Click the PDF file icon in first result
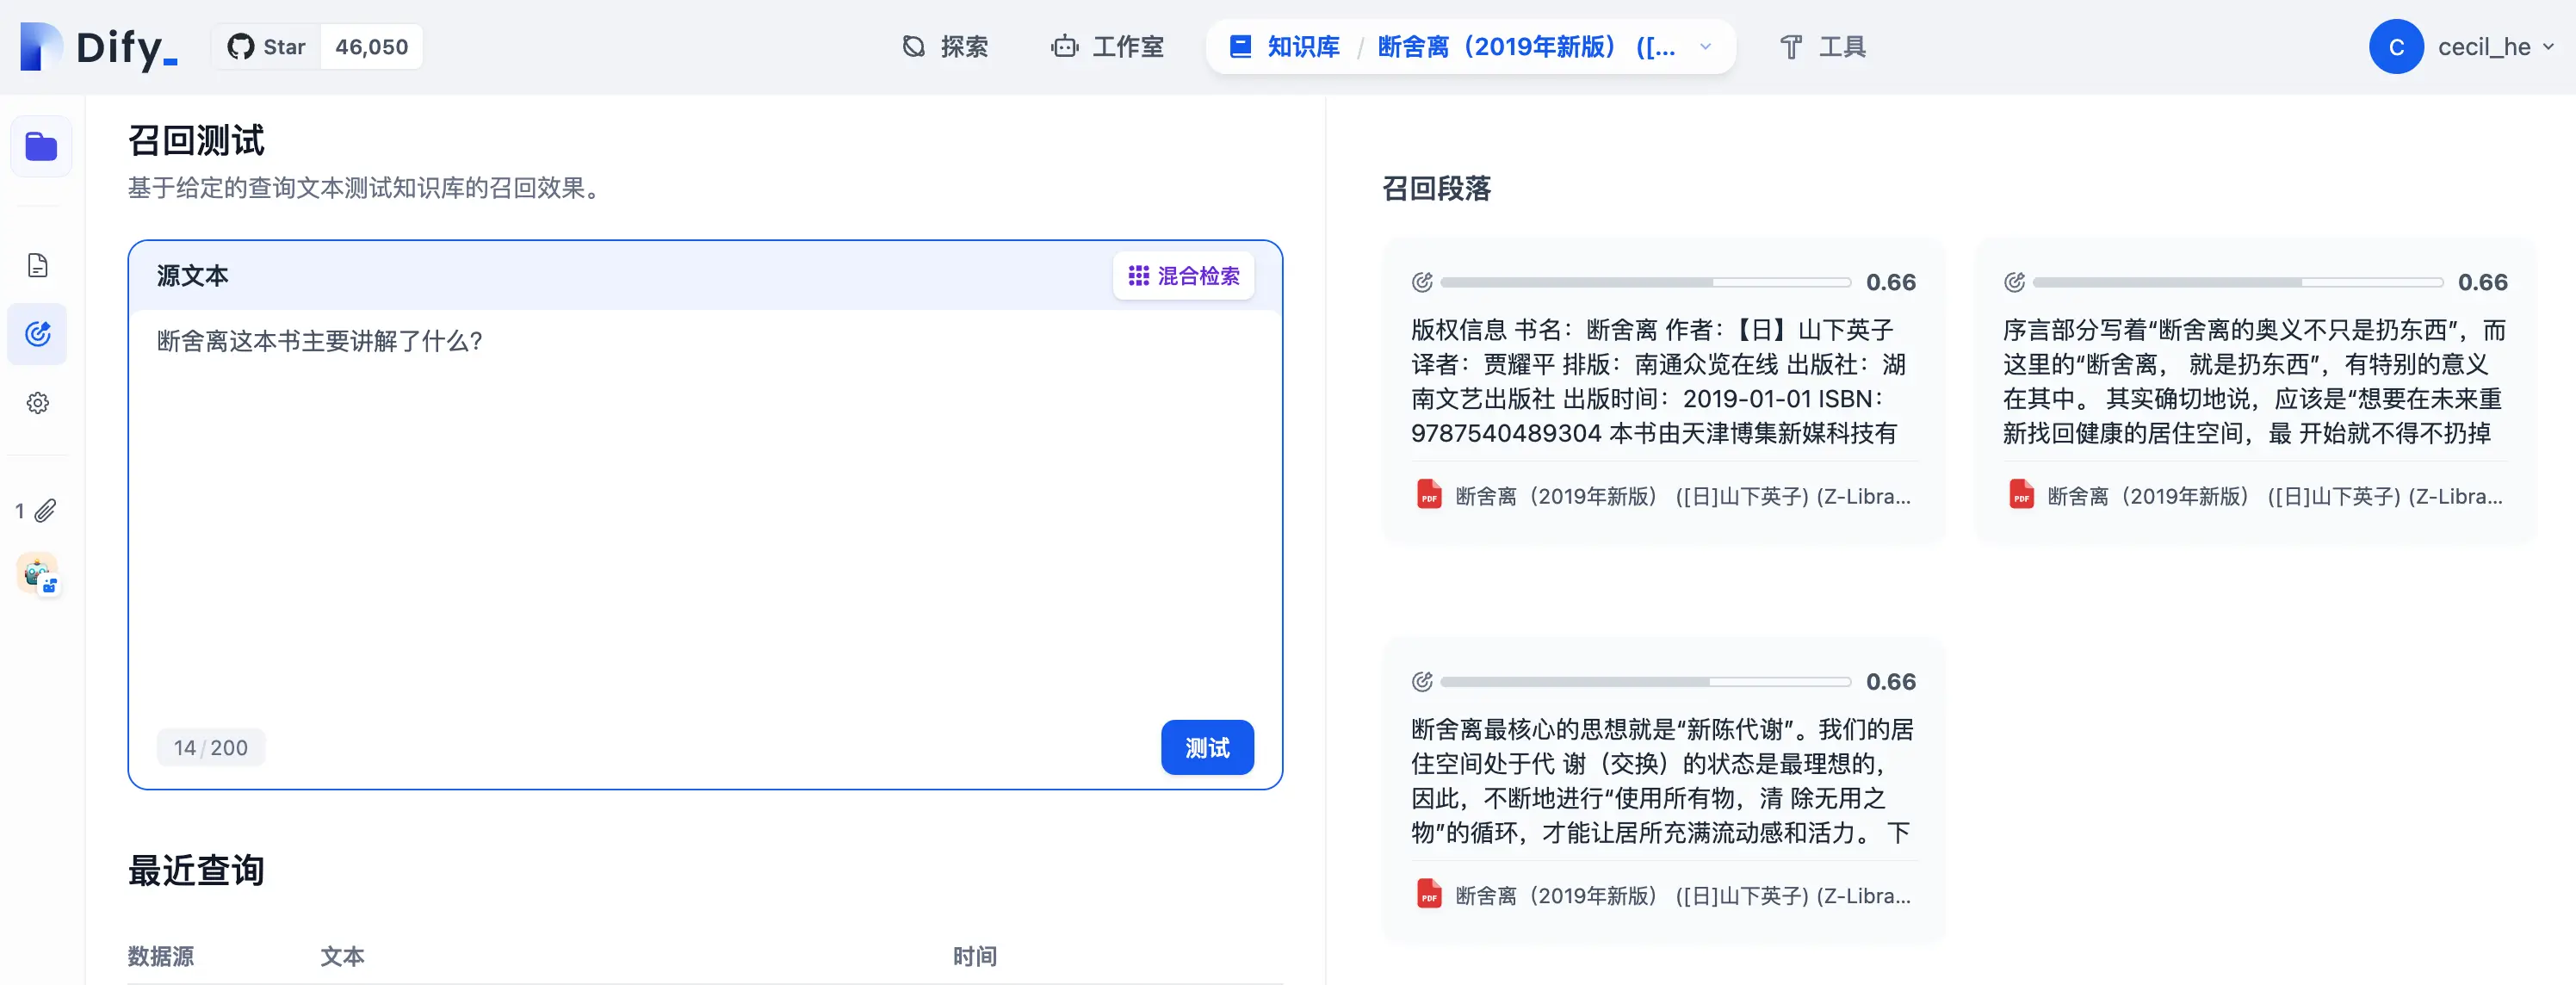 [x=1429, y=496]
